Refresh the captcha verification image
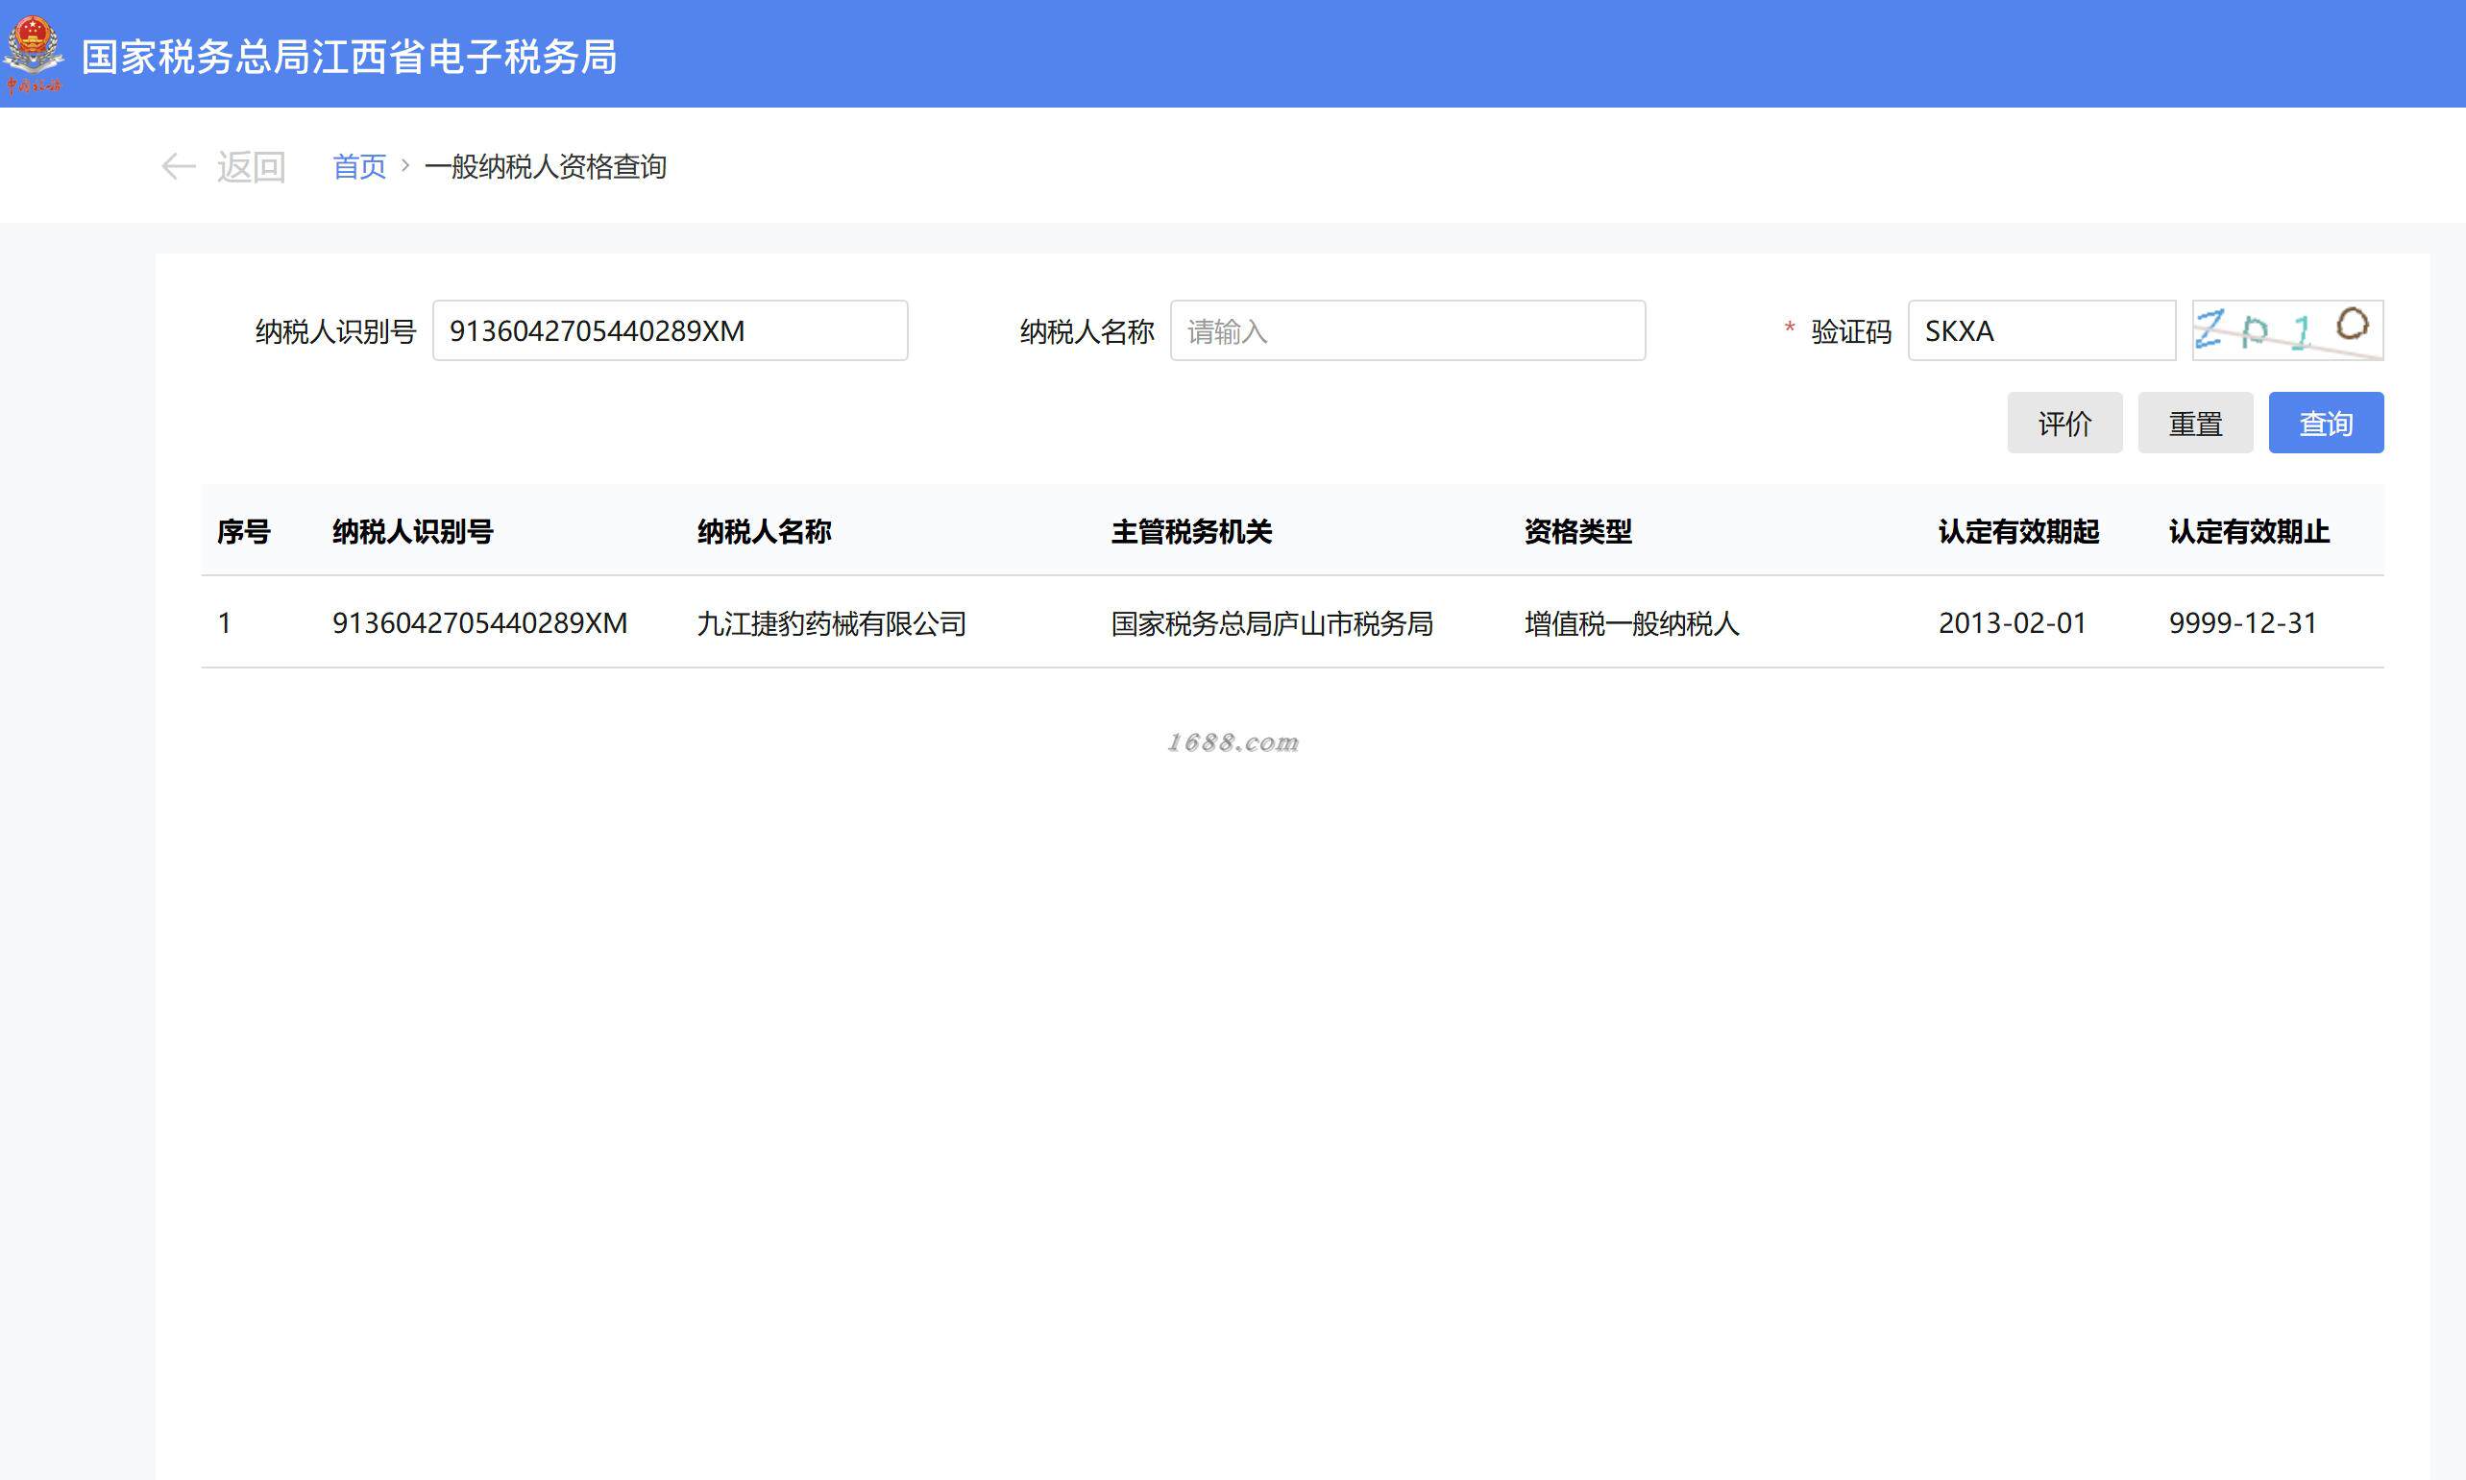Viewport: 2466px width, 1480px height. tap(2286, 330)
